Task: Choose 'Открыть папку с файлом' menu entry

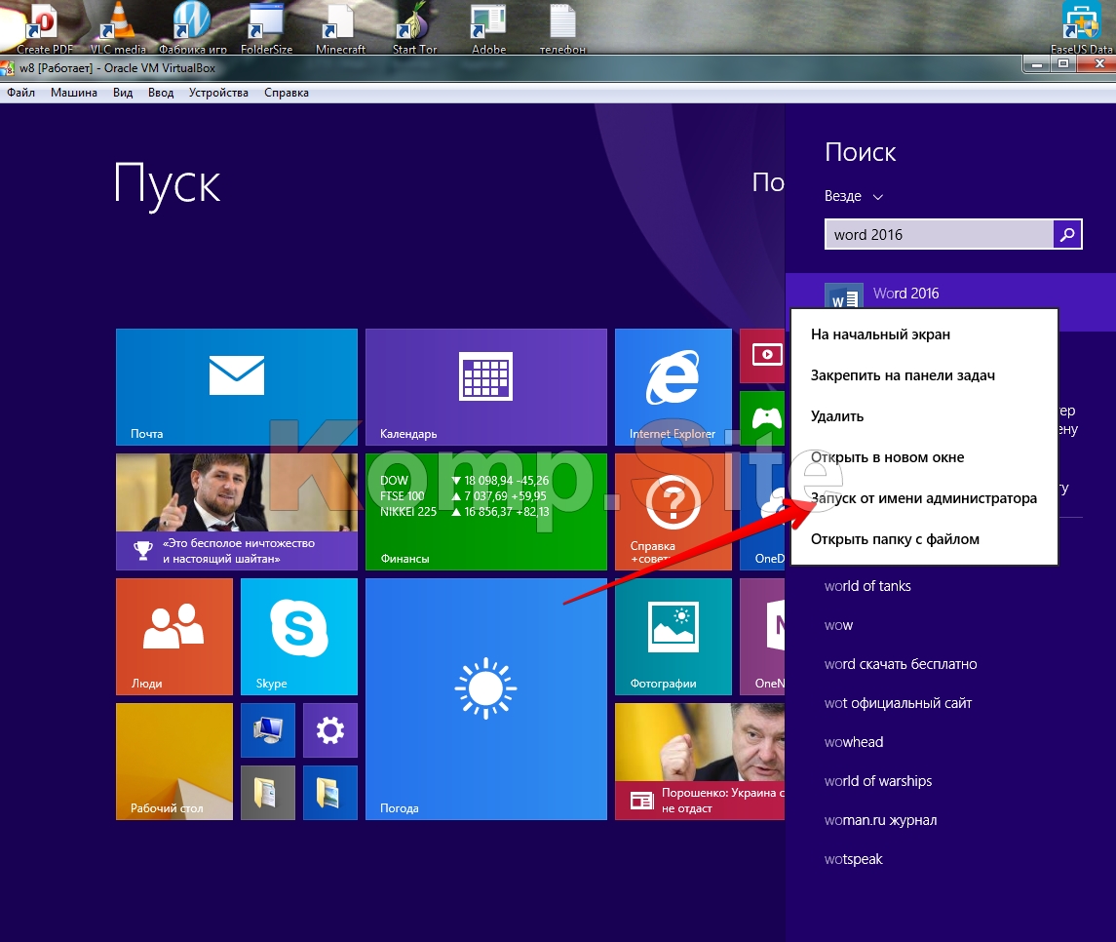Action: point(924,539)
